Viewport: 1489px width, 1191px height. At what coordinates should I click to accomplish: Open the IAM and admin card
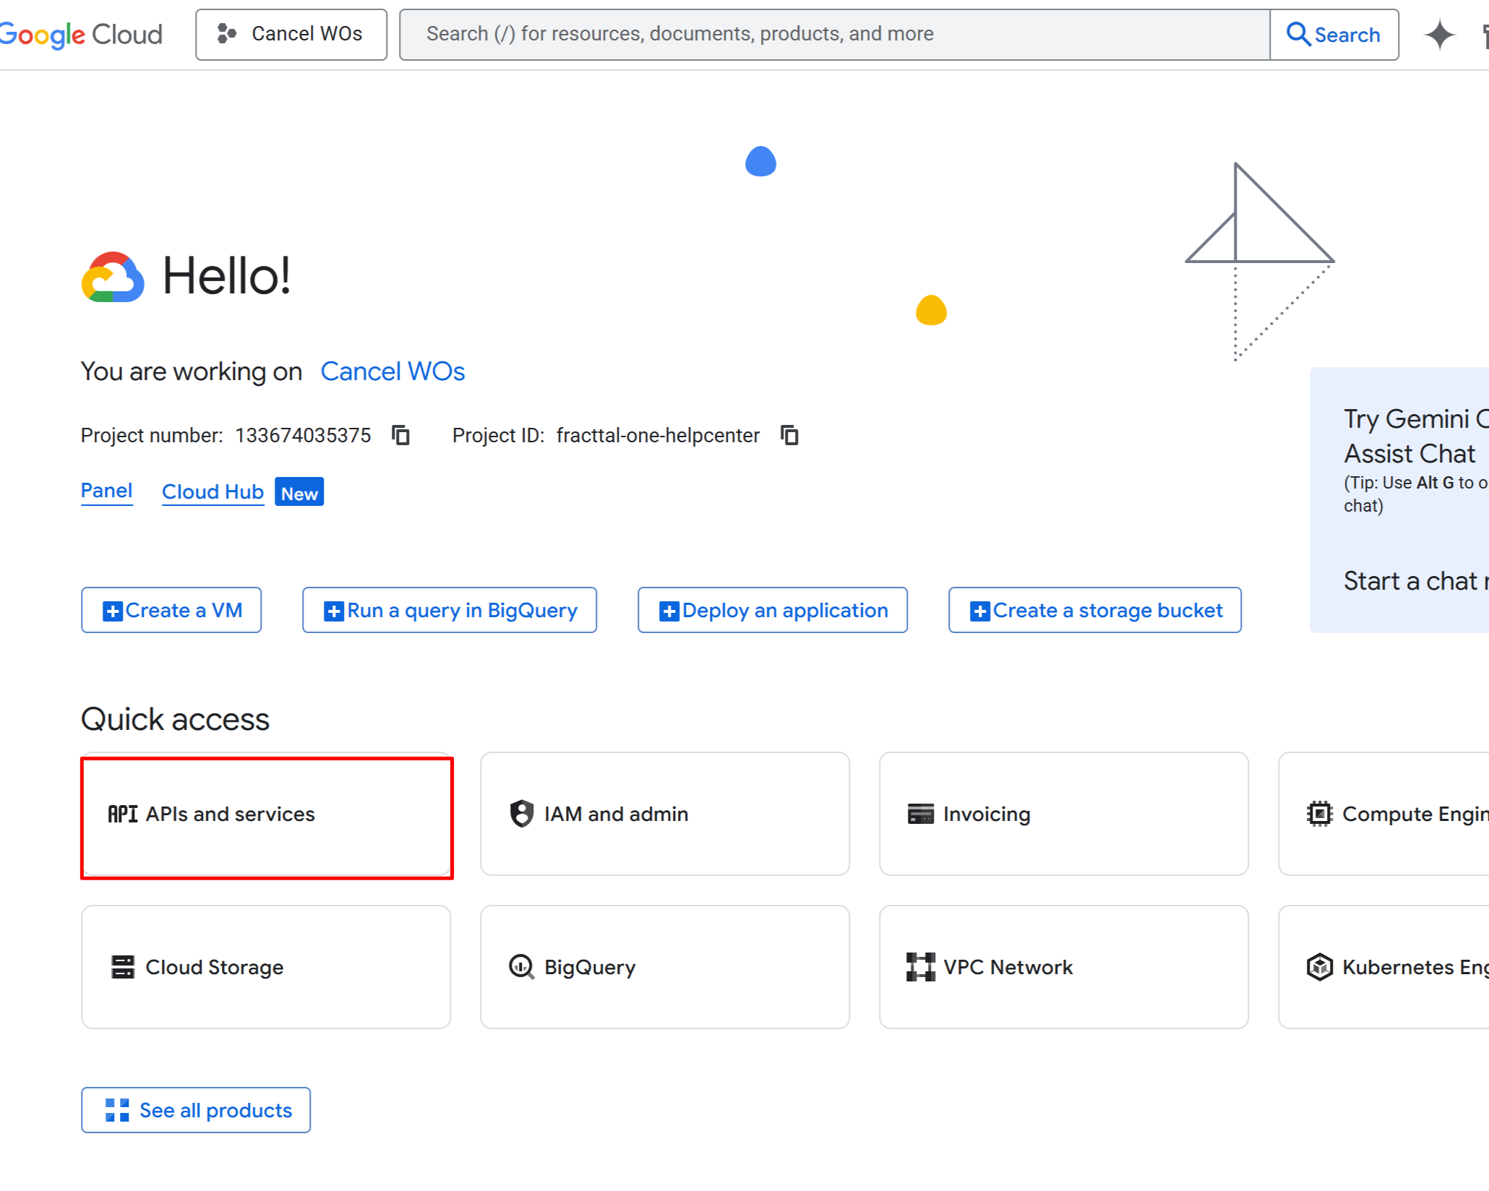click(664, 814)
